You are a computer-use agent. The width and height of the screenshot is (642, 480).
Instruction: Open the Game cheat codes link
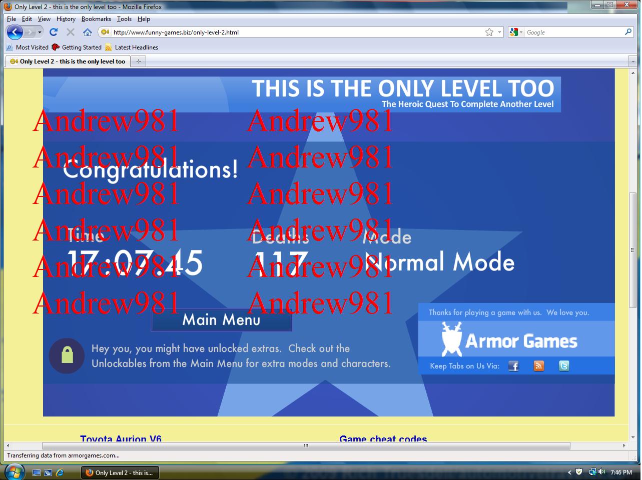click(x=383, y=439)
